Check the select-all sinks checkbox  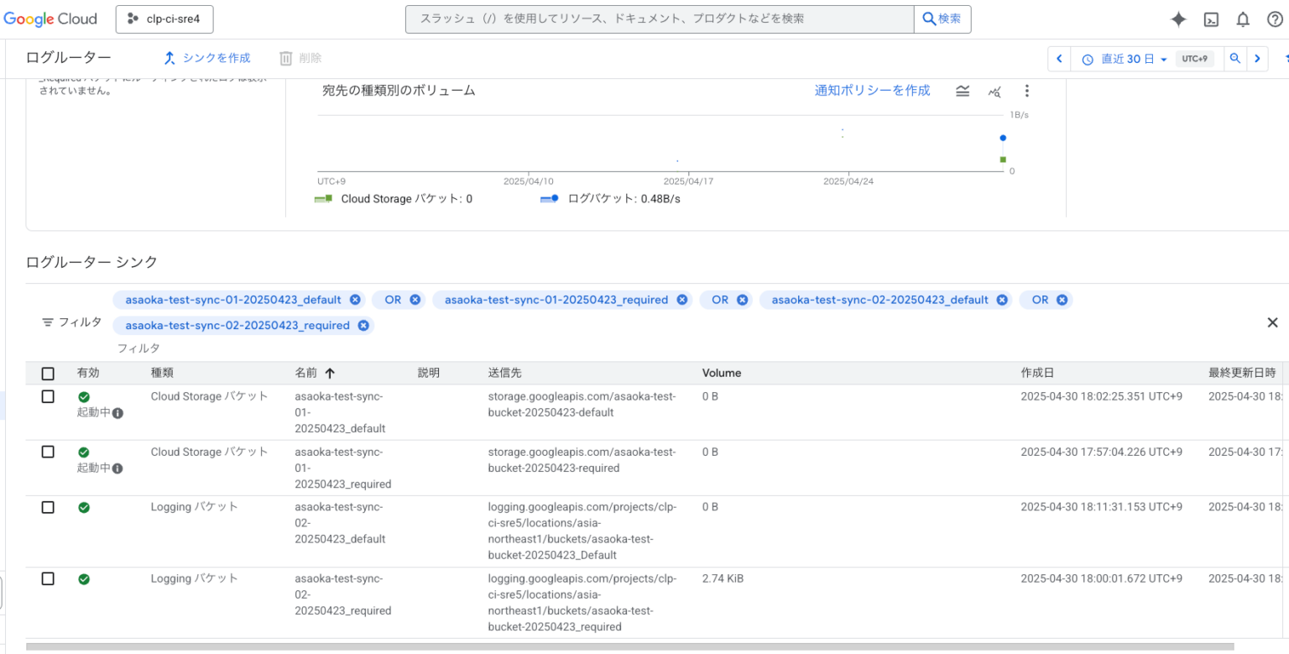point(48,373)
